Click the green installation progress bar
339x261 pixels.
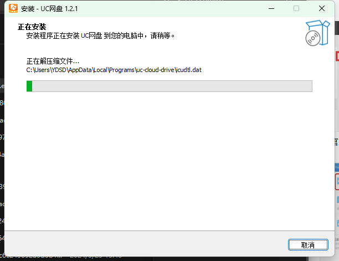[169, 86]
